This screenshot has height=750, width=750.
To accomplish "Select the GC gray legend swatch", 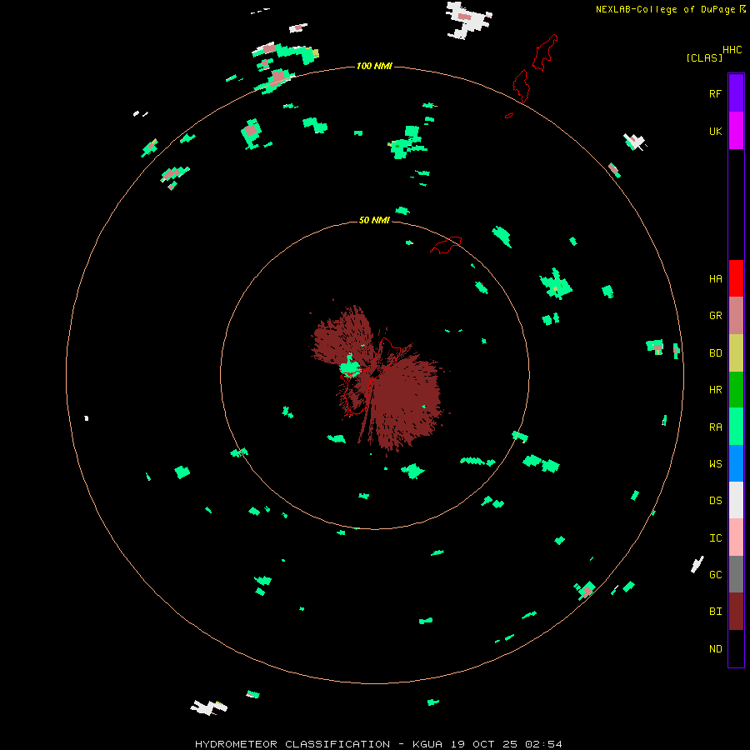I will pos(736,574).
